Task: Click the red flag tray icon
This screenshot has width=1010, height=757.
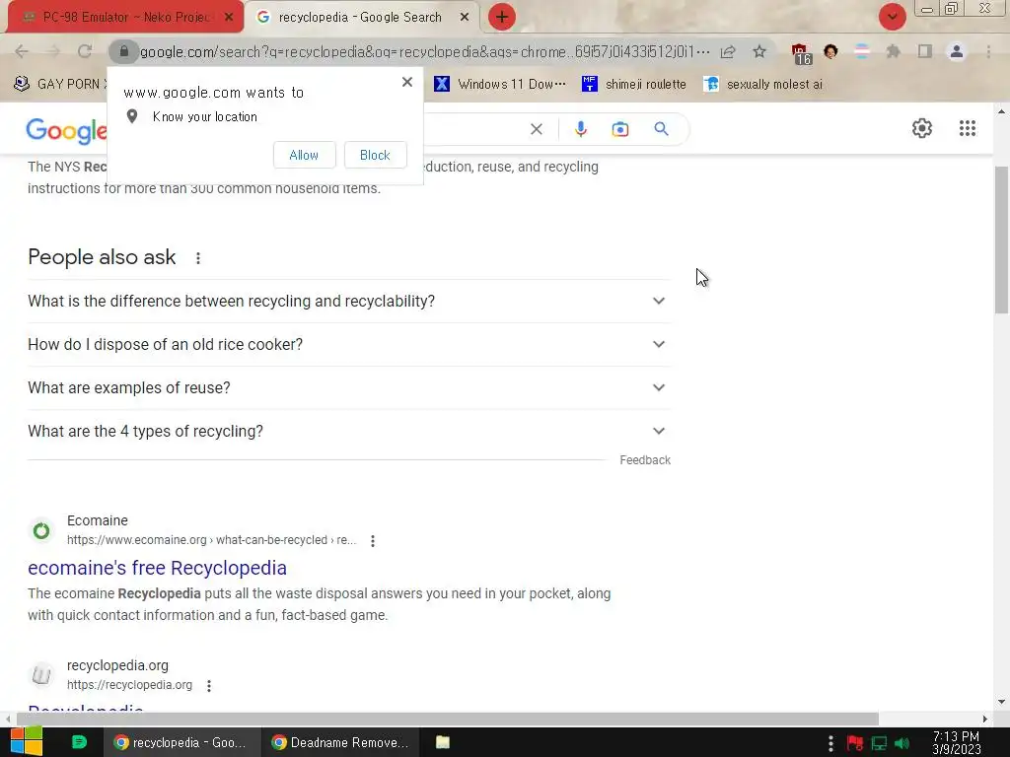Action: [855, 743]
